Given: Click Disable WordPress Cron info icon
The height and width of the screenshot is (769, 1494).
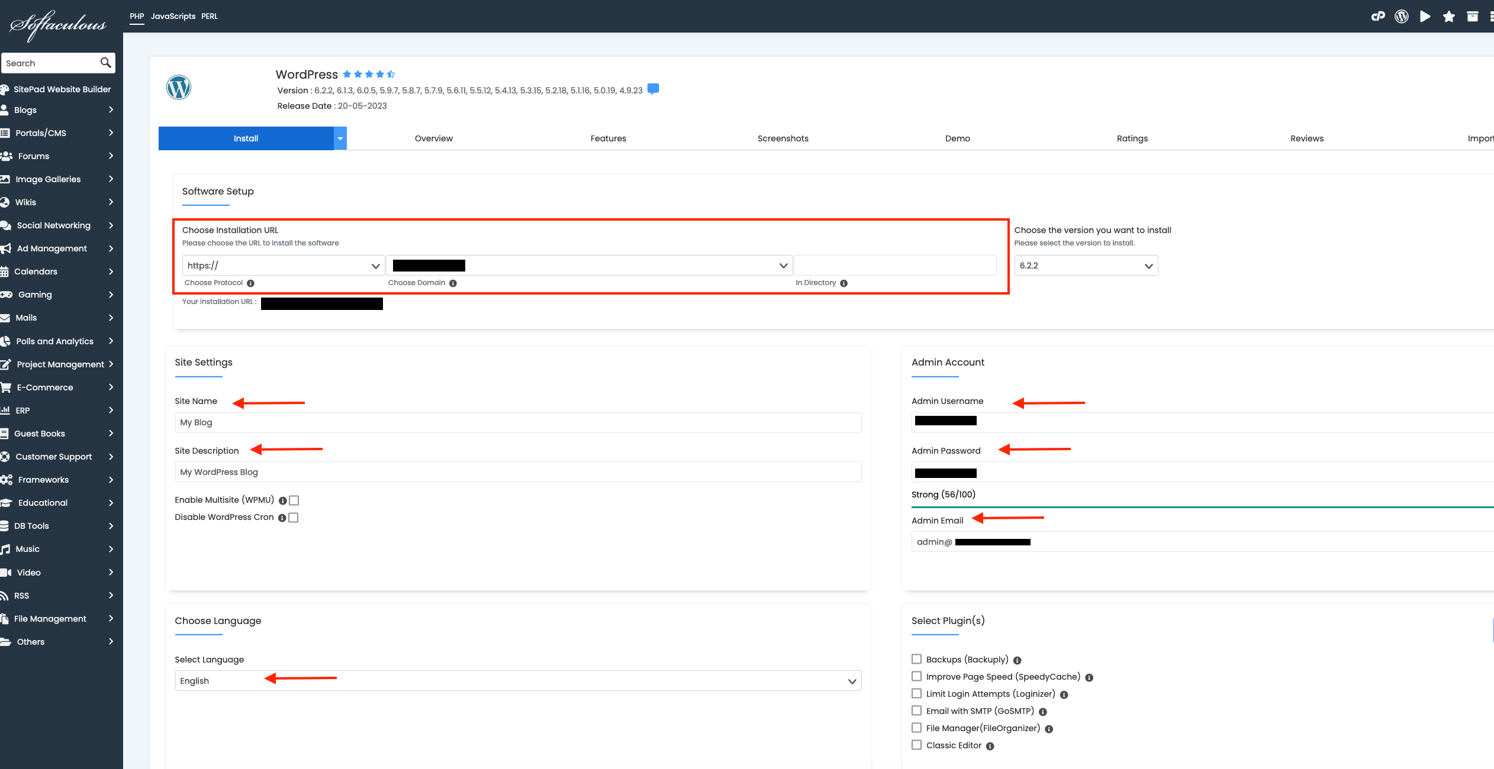Looking at the screenshot, I should [x=282, y=518].
